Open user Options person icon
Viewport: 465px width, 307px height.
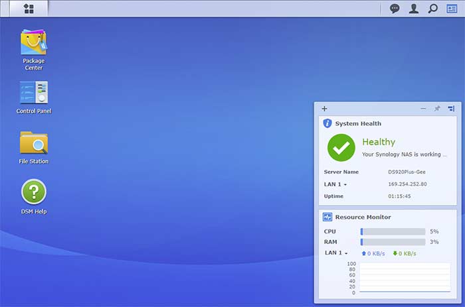click(414, 9)
